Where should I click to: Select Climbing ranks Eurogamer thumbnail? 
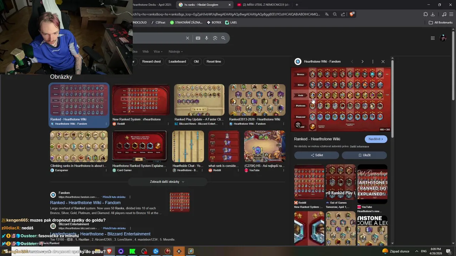[79, 146]
